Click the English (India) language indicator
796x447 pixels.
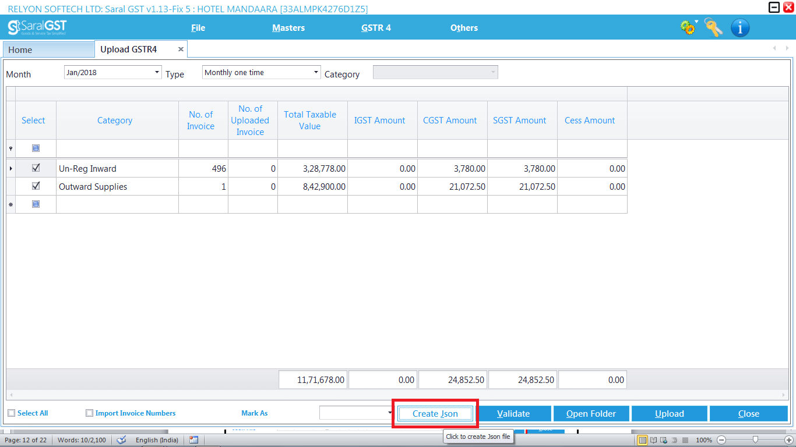(x=157, y=440)
